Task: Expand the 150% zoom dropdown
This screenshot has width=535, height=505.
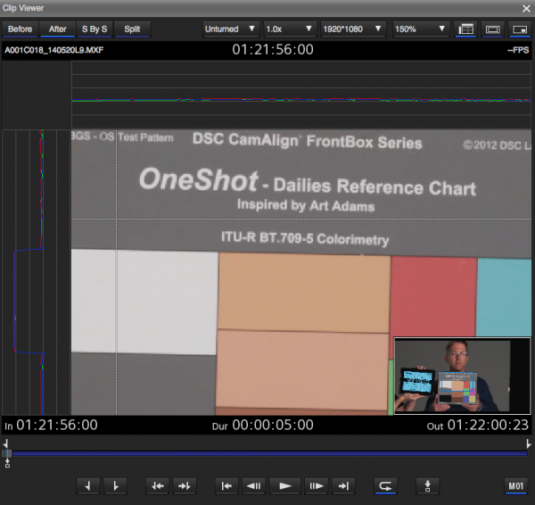Action: coord(419,29)
